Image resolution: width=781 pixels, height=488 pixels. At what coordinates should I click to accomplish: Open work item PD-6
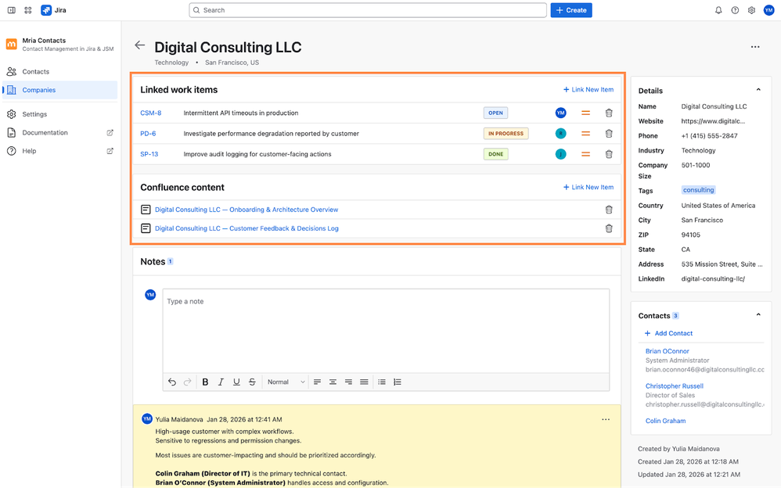148,134
